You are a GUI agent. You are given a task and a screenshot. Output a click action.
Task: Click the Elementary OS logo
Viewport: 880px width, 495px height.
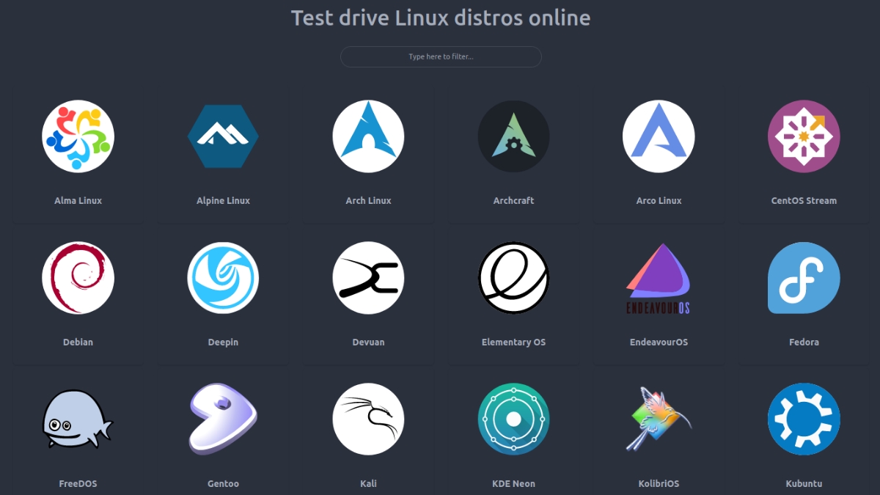coord(513,278)
